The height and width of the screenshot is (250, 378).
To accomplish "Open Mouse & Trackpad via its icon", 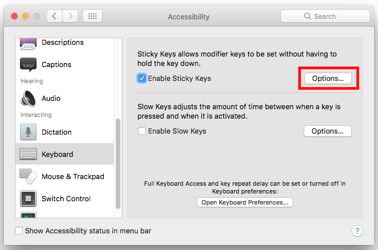I will 28,176.
